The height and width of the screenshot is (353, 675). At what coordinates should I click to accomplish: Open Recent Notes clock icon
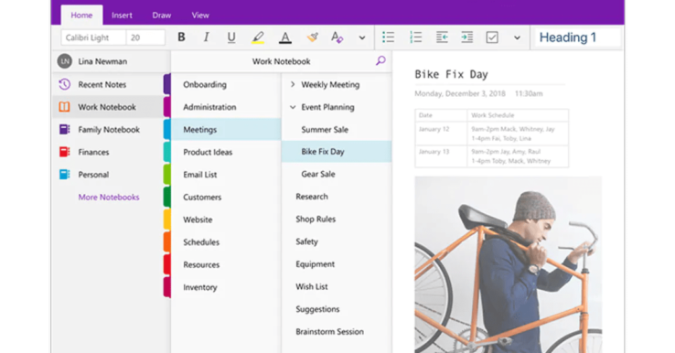pyautogui.click(x=65, y=84)
